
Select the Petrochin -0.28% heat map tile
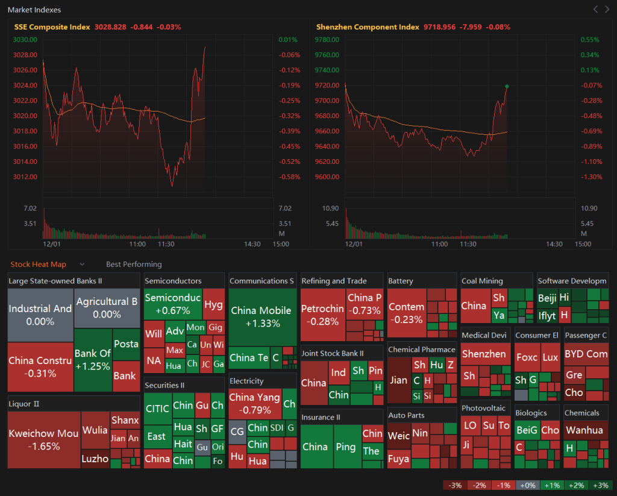pos(322,315)
